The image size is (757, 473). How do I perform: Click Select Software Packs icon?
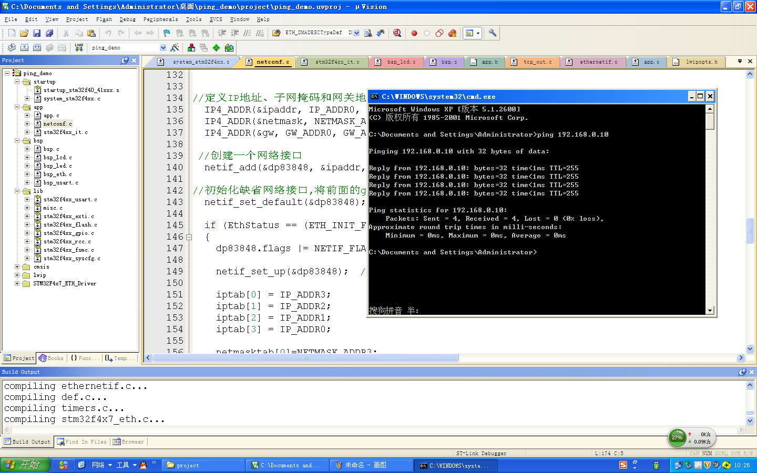click(x=229, y=47)
